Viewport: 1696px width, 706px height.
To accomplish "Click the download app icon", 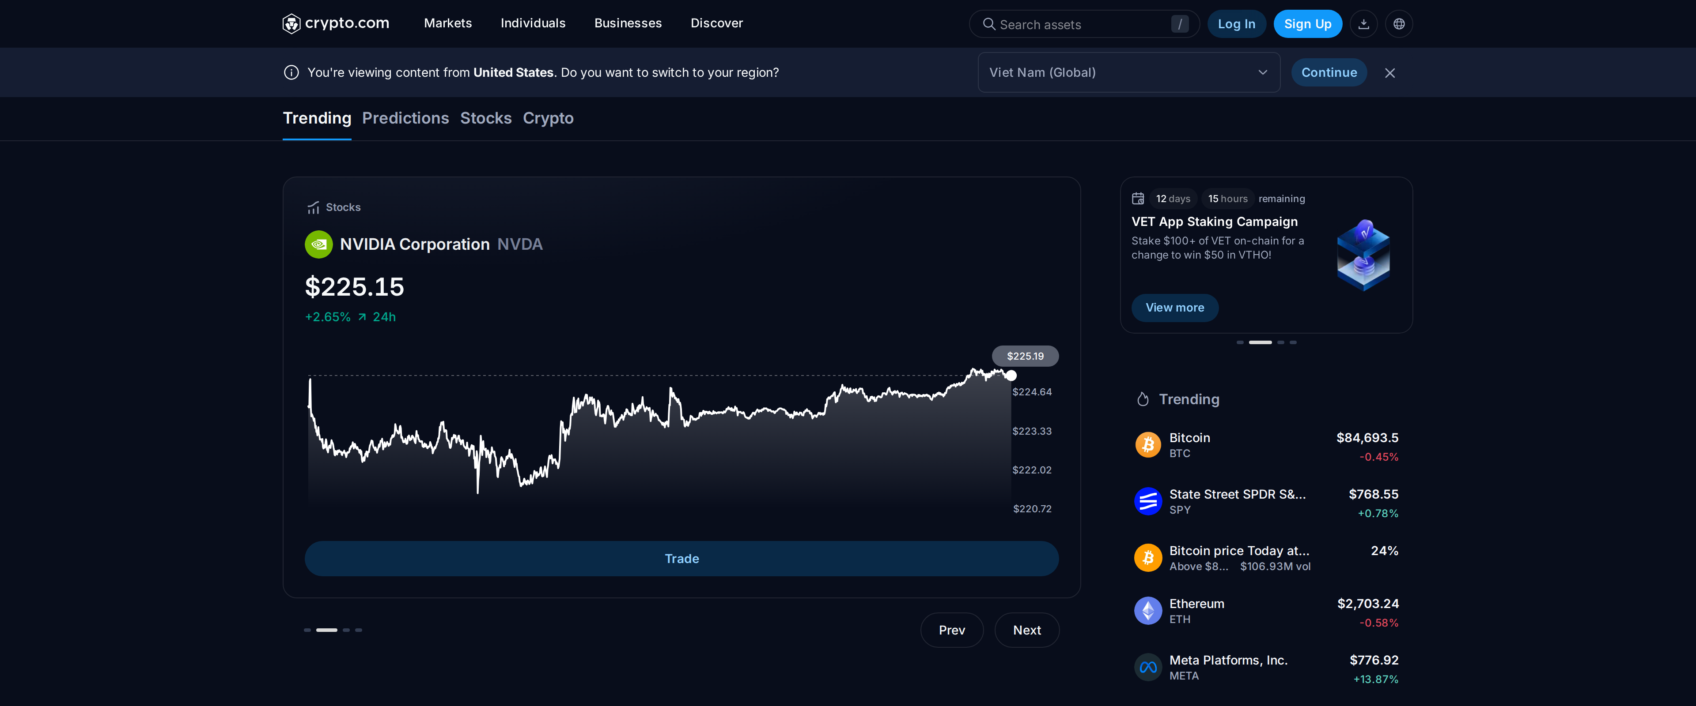I will pyautogui.click(x=1363, y=24).
